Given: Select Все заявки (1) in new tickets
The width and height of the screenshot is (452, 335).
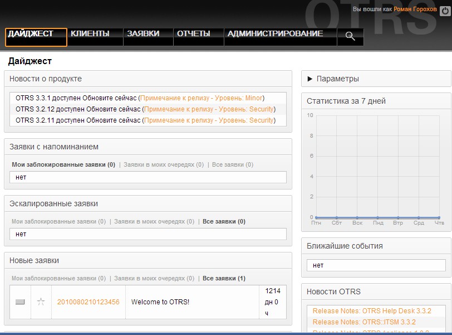Looking at the screenshot, I should coord(224,278).
